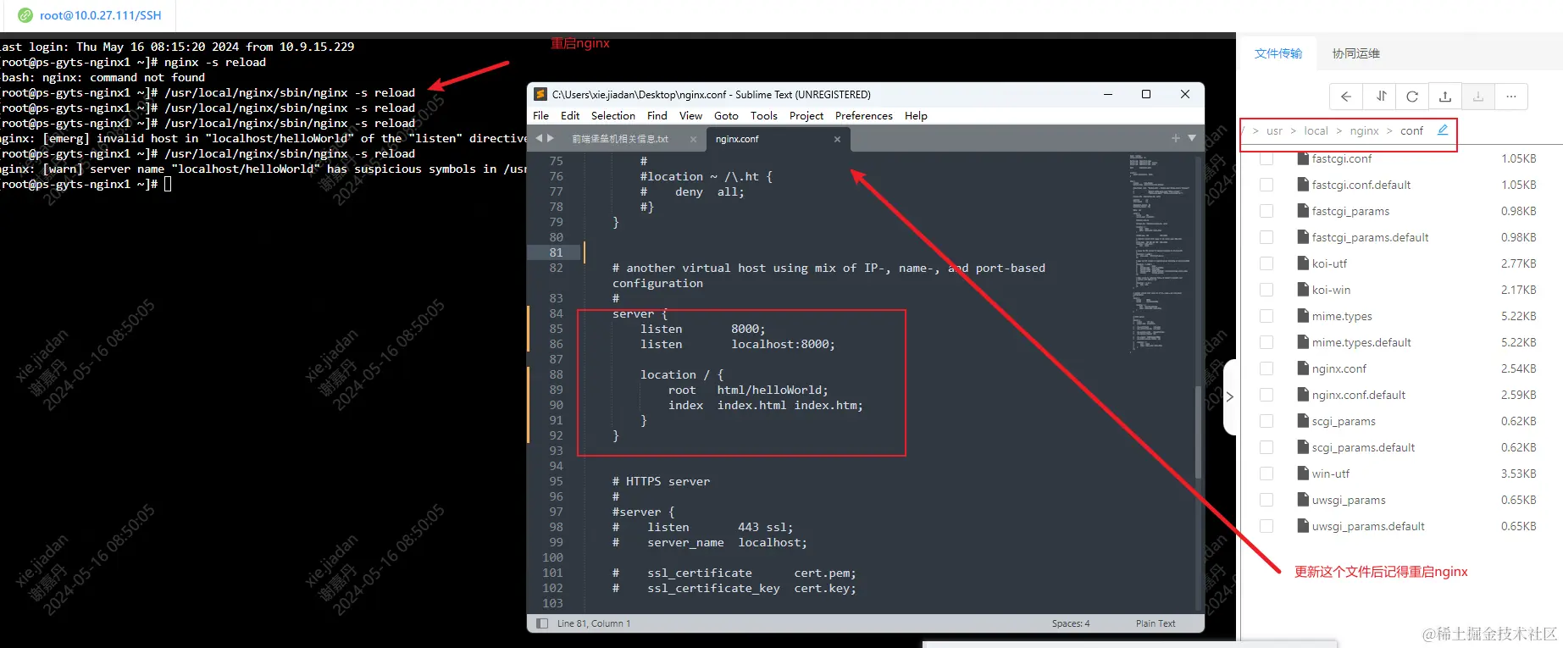Click the fastcgi.conf file icon
The width and height of the screenshot is (1563, 648).
(1304, 158)
